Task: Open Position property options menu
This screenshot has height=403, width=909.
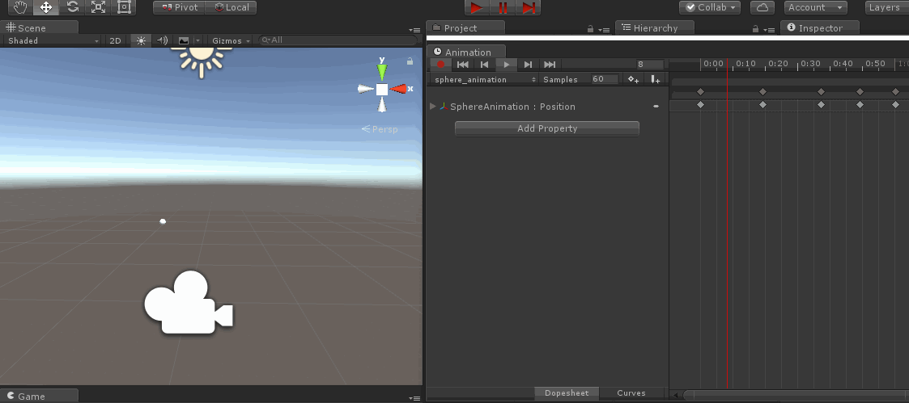Action: [656, 107]
